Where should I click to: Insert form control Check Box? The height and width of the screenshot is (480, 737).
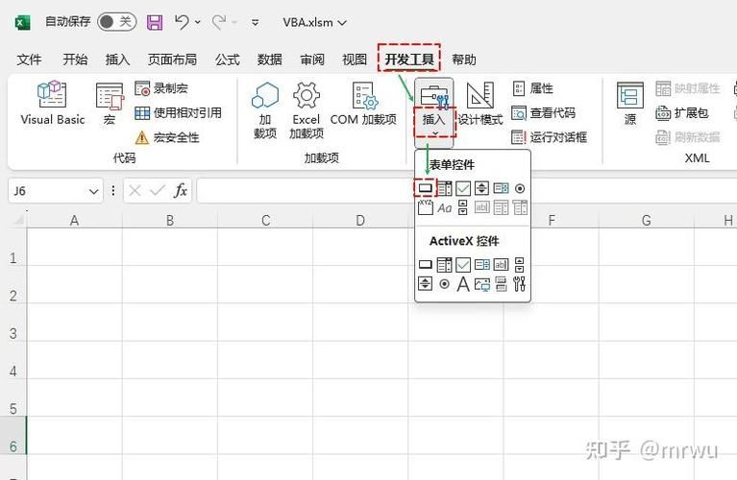(463, 188)
